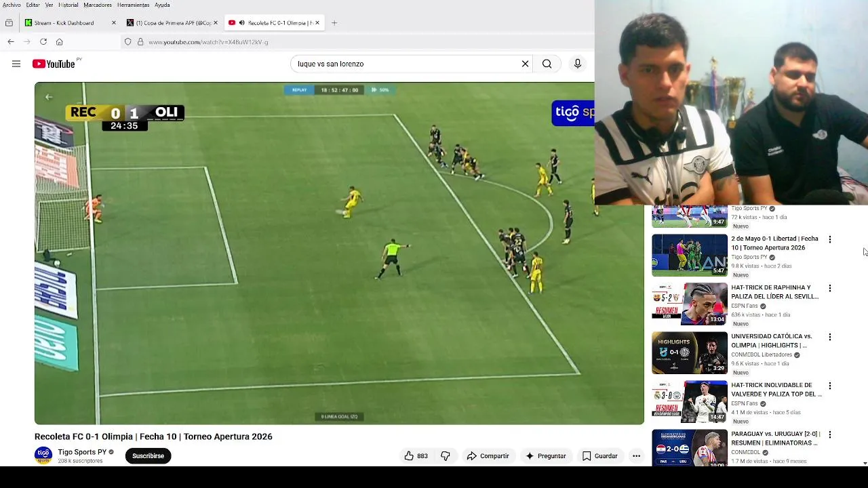868x488 pixels.
Task: Close the Recoleta FC 0-1 Olimpia tab
Action: (317, 23)
